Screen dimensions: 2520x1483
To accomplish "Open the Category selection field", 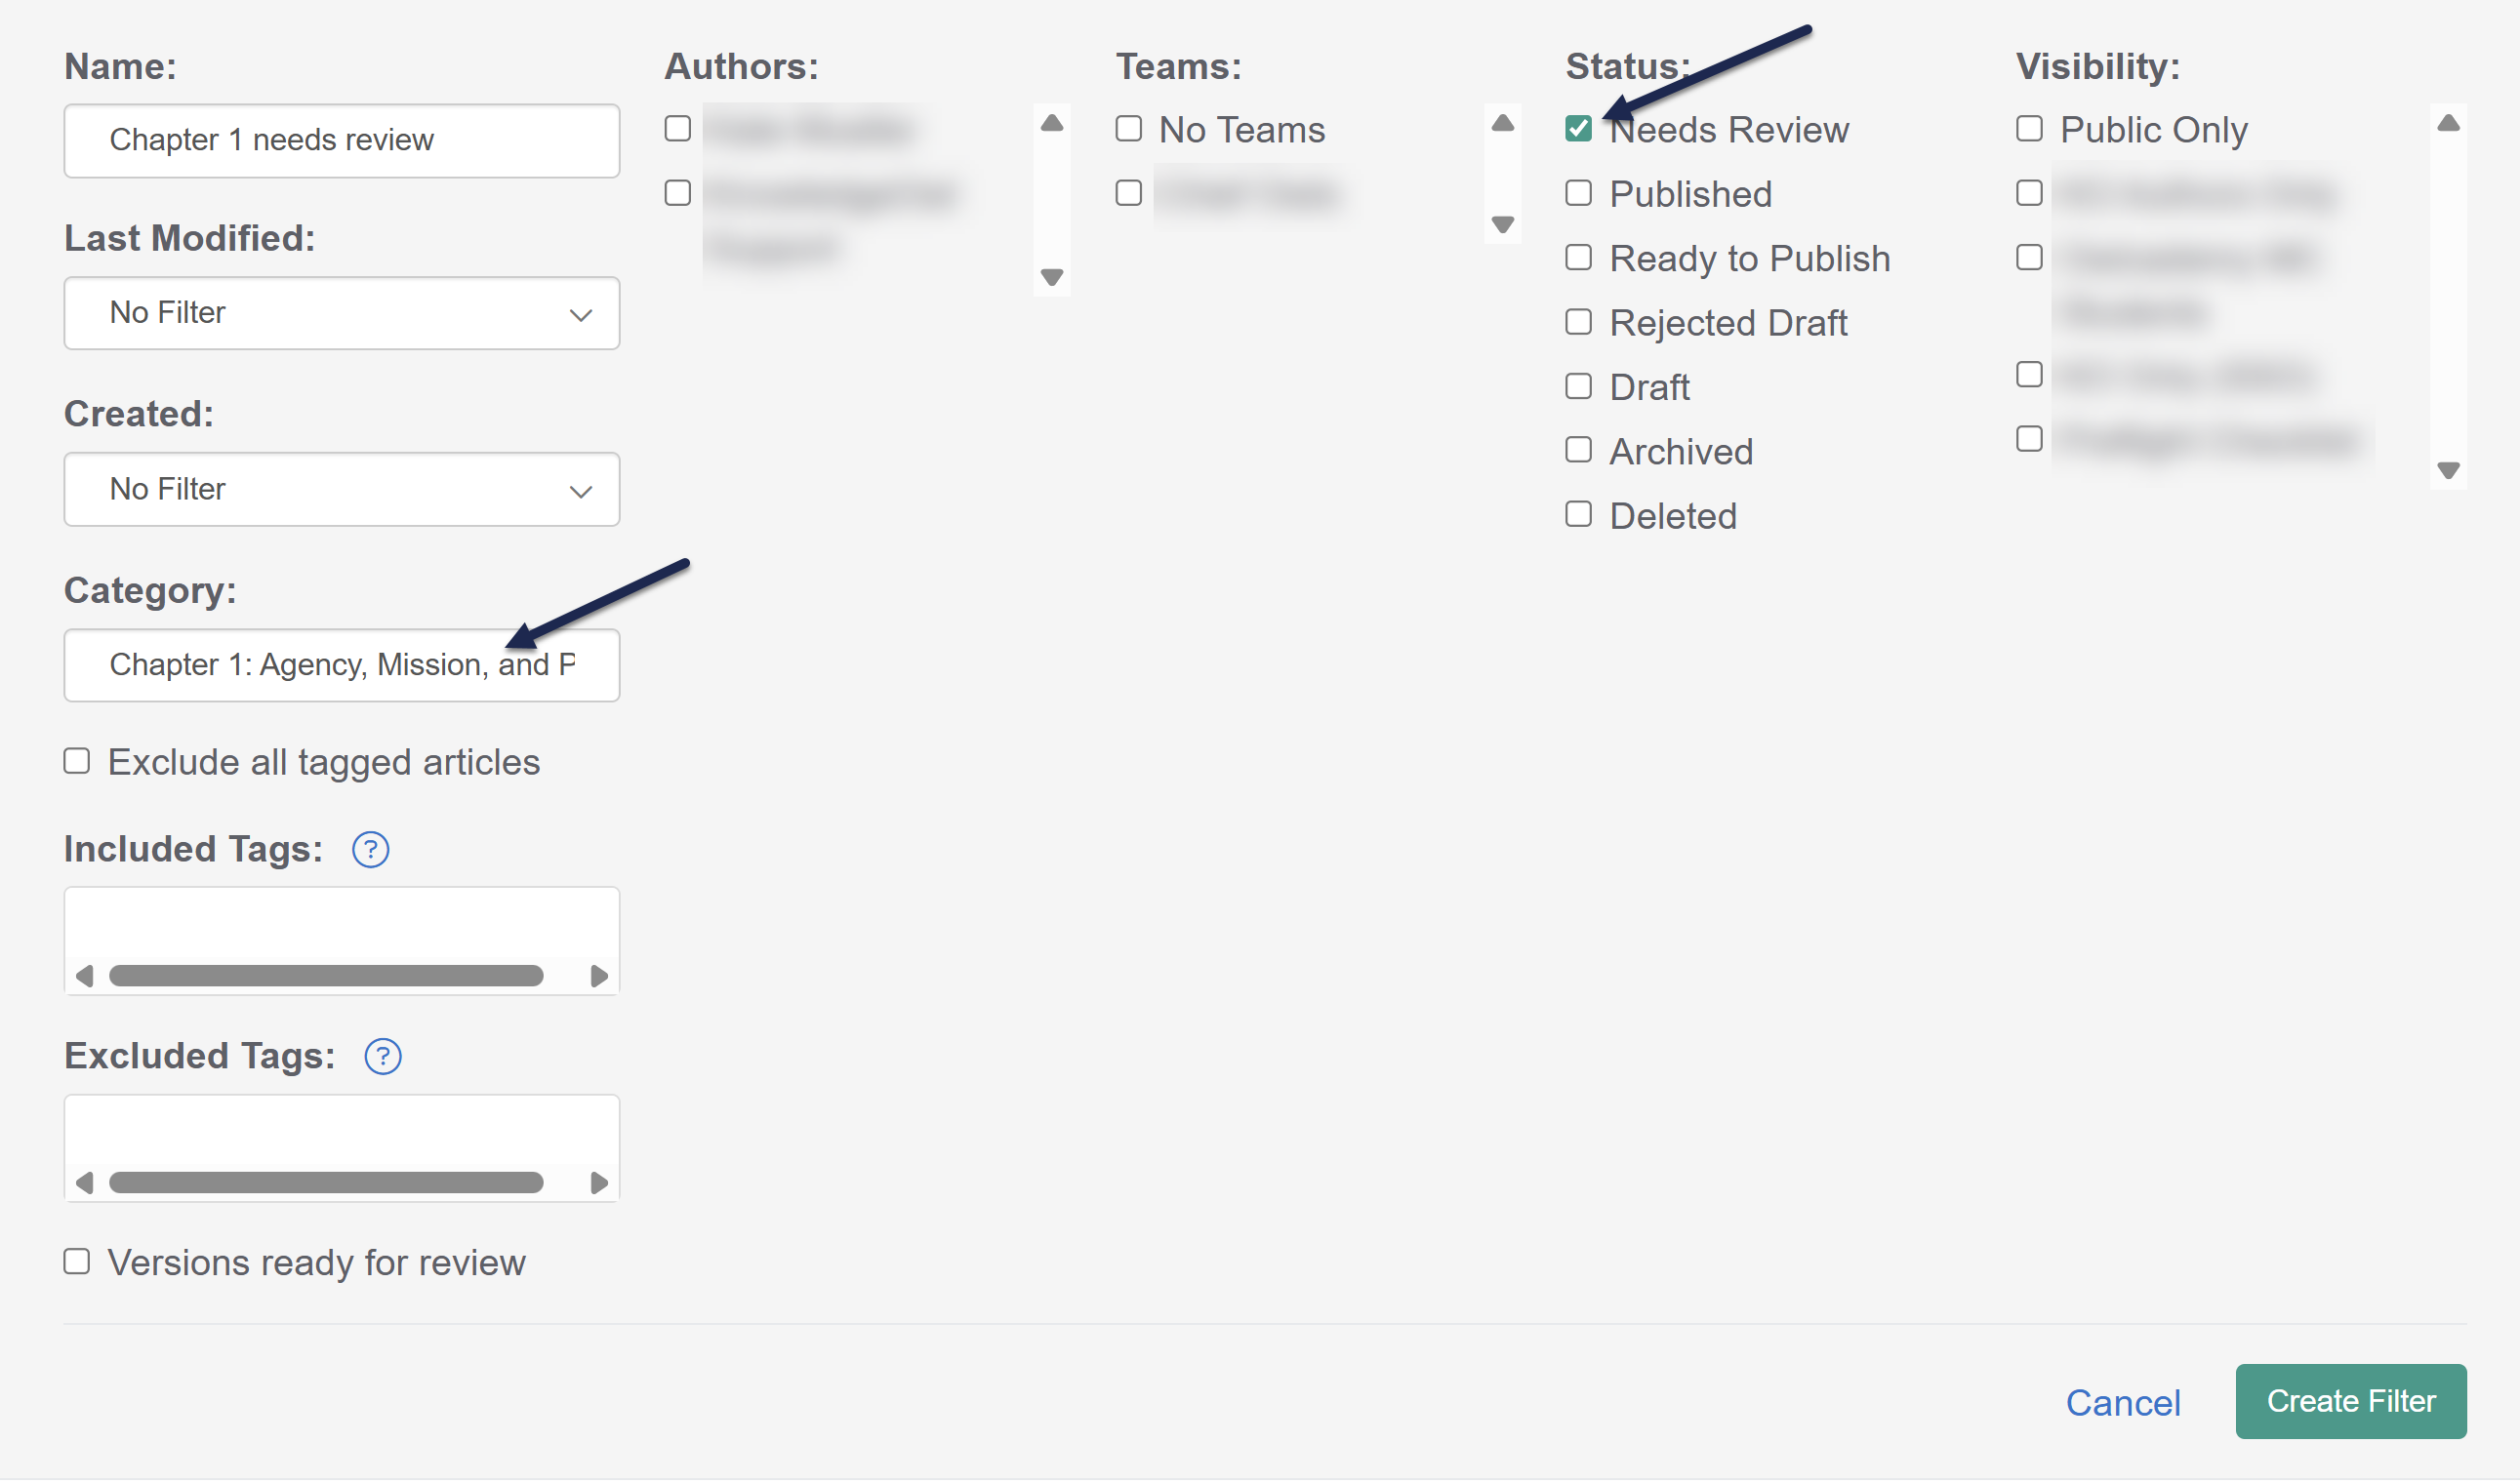I will 341,666.
